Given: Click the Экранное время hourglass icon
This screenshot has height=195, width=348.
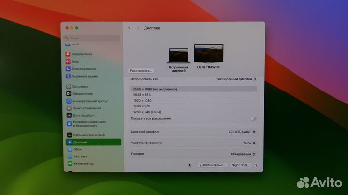Looking at the screenshot, I should 68,76.
